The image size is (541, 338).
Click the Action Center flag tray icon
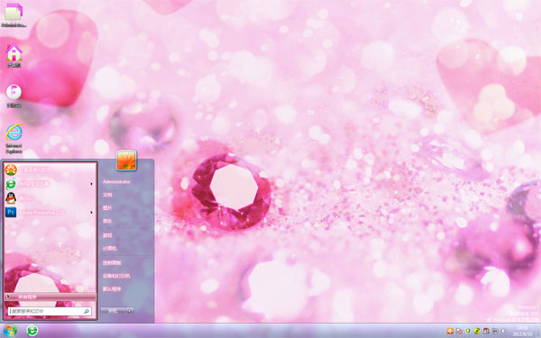(x=459, y=331)
